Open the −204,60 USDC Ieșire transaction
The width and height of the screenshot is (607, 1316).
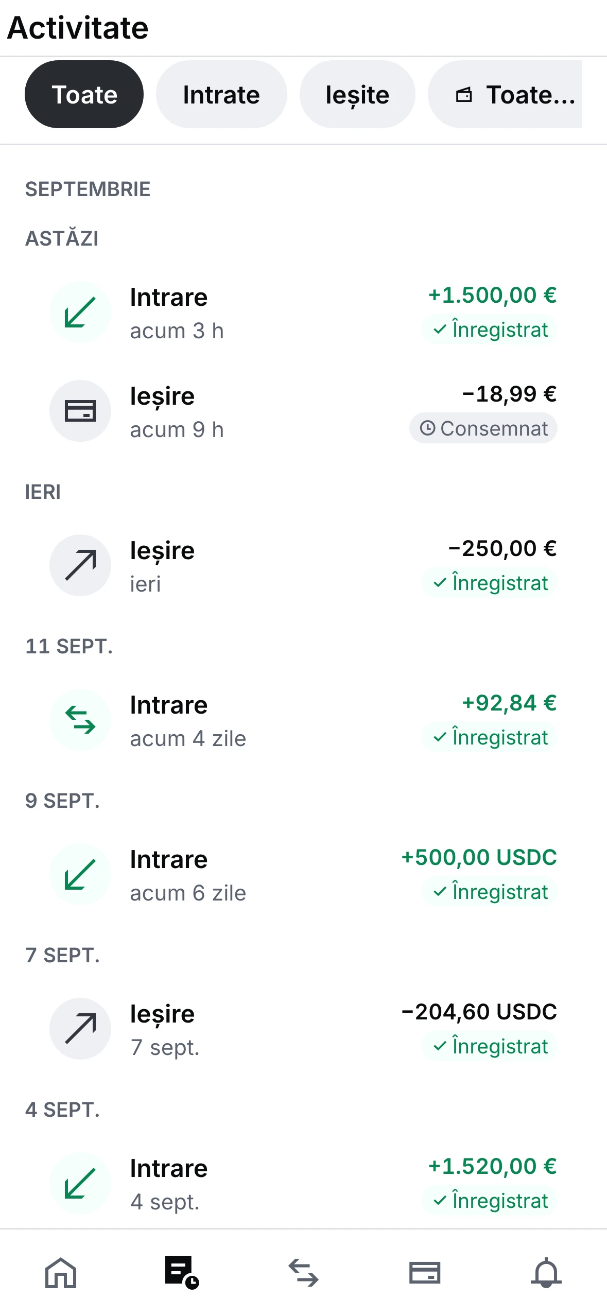coord(303,1029)
